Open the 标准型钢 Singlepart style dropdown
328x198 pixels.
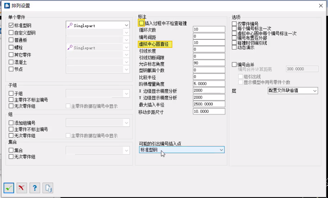click(98, 25)
